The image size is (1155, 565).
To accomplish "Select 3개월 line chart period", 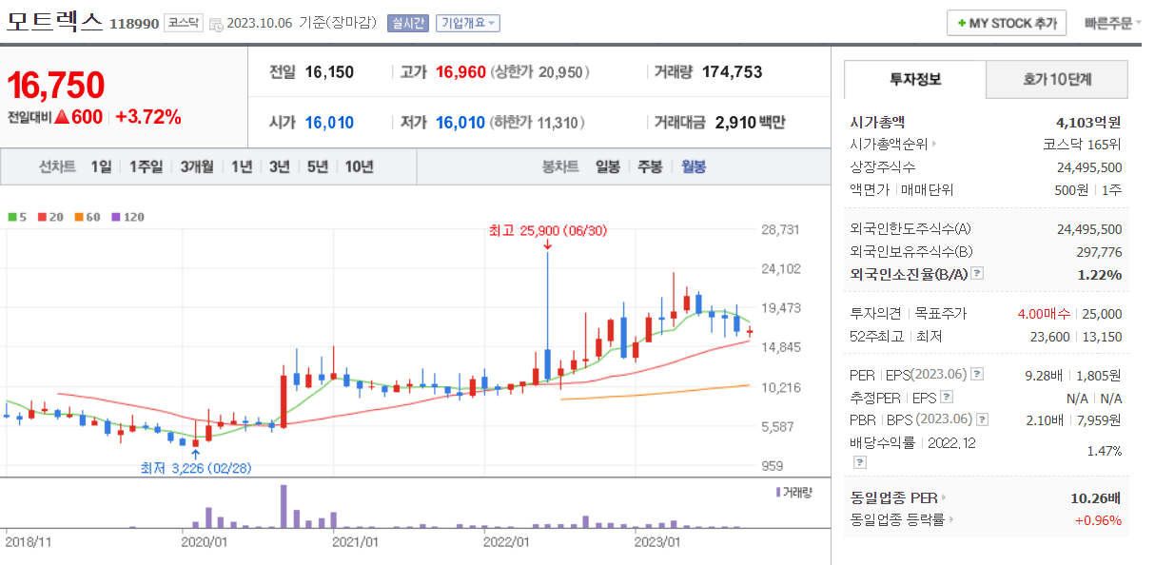I will point(197,166).
